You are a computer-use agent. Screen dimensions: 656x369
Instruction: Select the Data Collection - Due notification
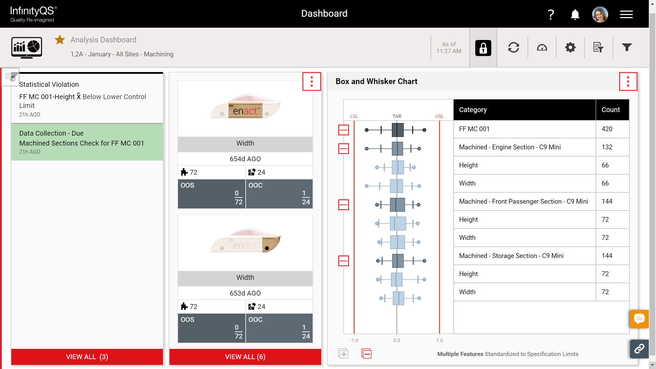point(87,142)
